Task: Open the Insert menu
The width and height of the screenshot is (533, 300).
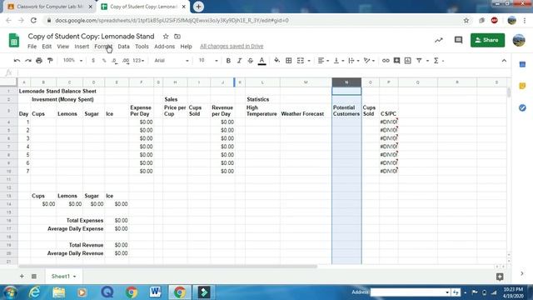Action: click(82, 47)
